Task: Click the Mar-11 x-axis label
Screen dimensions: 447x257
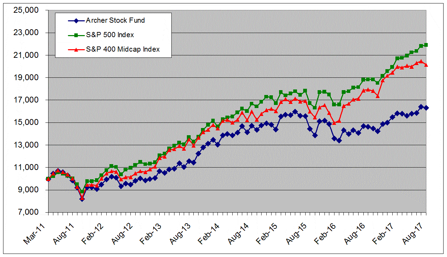Action: (34, 233)
